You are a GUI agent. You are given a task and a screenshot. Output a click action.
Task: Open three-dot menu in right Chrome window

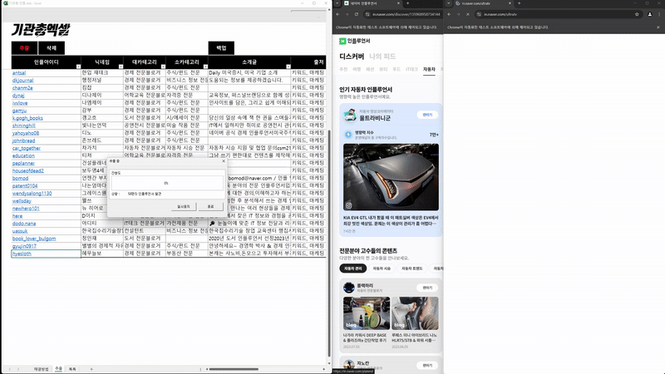pos(659,14)
